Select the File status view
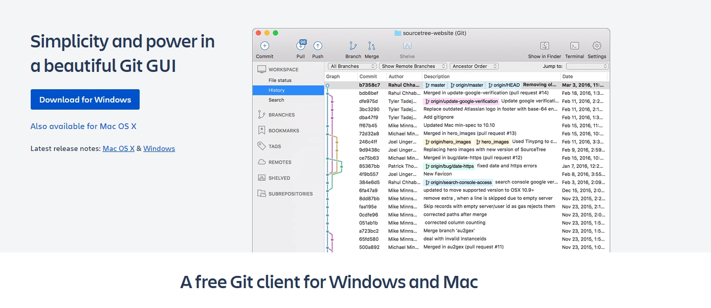This screenshot has height=308, width=711. (280, 81)
